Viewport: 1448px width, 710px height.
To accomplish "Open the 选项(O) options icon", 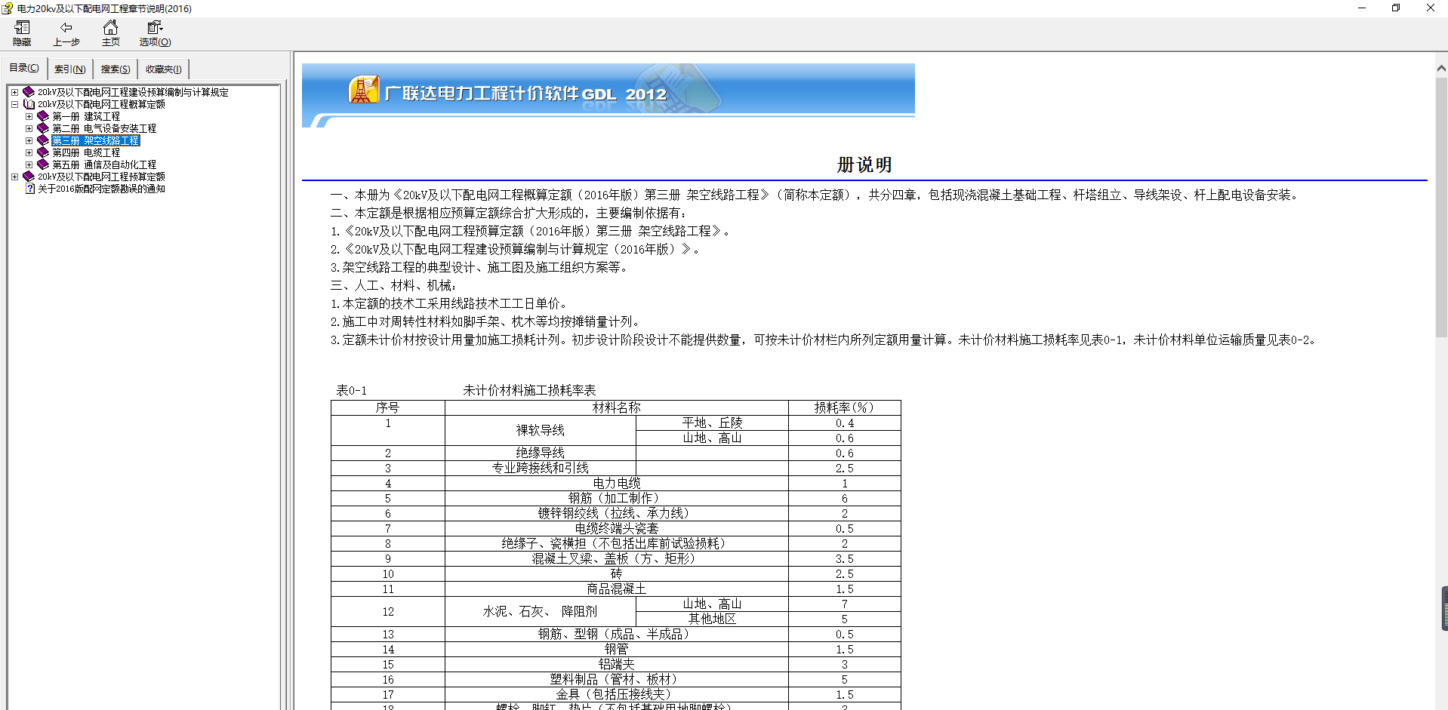I will 155,28.
